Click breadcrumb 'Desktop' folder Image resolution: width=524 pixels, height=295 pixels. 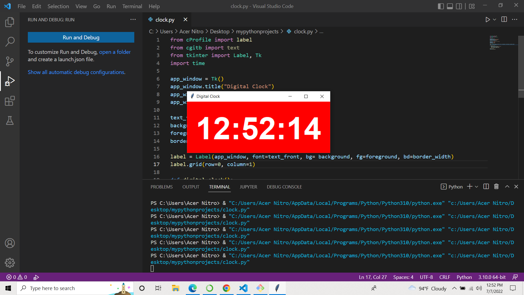coord(220,31)
